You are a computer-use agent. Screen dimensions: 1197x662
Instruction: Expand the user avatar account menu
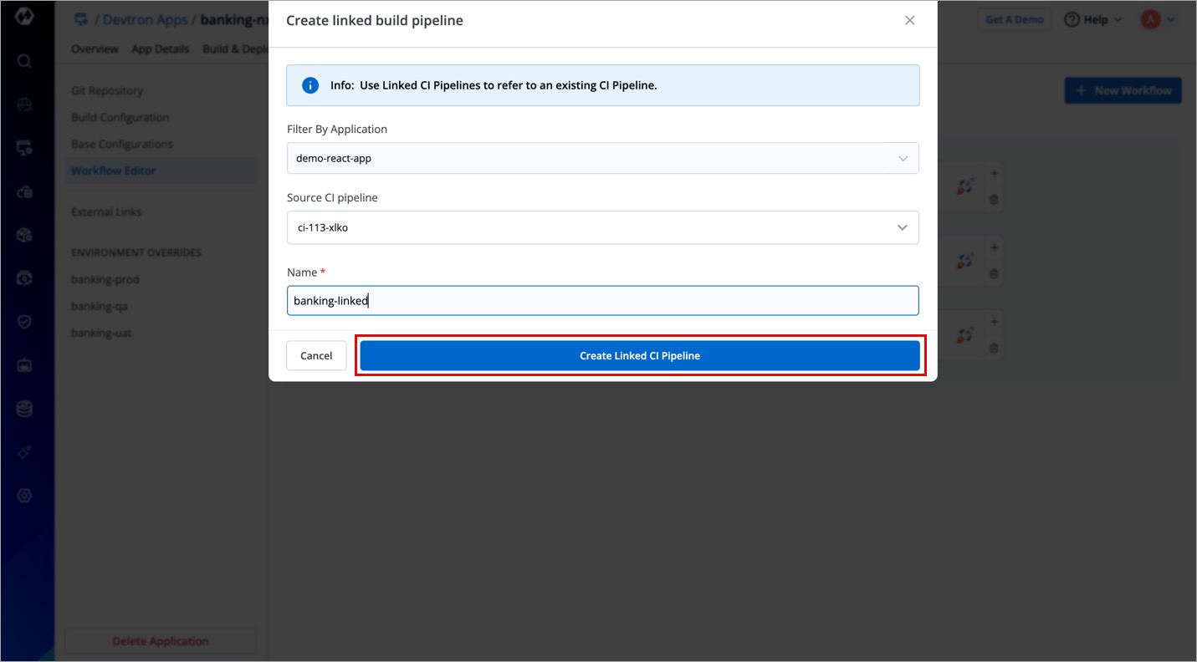1158,20
